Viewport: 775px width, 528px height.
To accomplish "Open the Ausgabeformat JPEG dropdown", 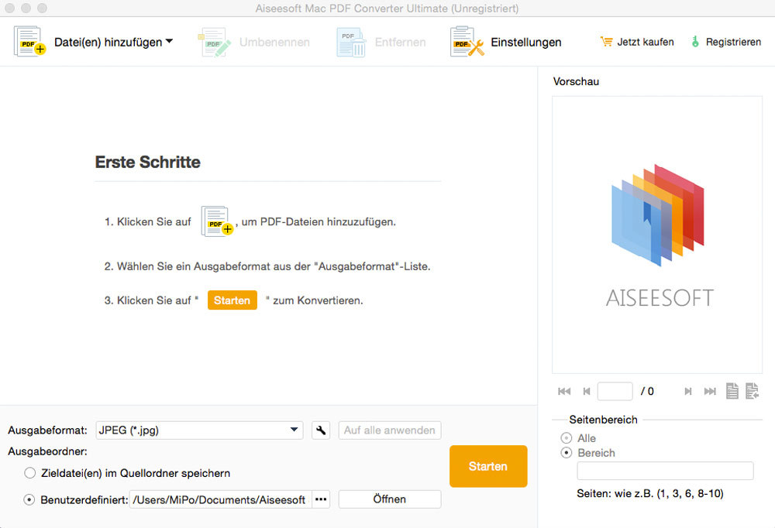I will pos(199,430).
